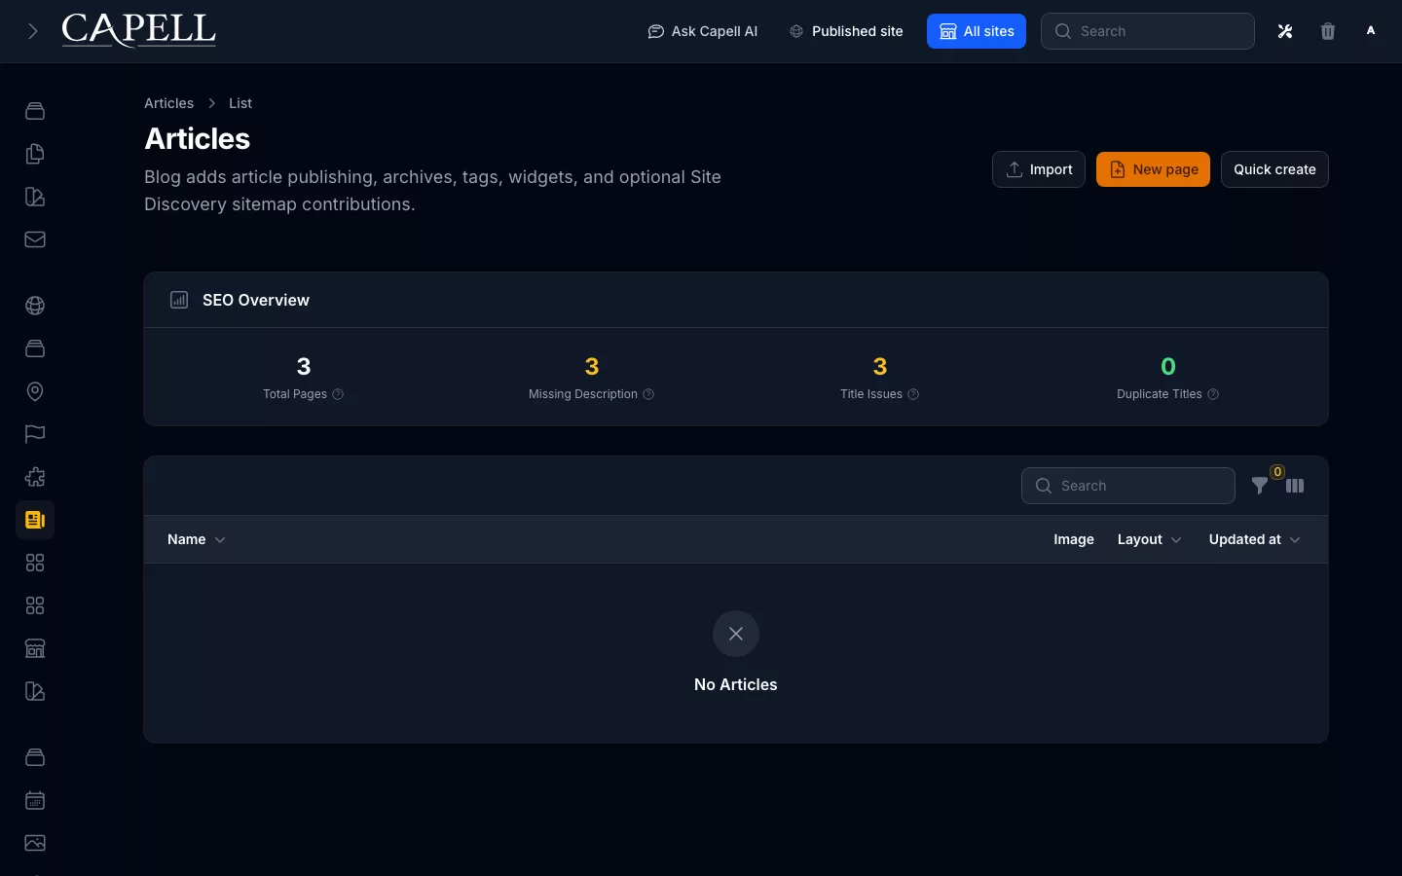The width and height of the screenshot is (1402, 876).
Task: Open the table filter funnel icon
Action: (x=1260, y=486)
